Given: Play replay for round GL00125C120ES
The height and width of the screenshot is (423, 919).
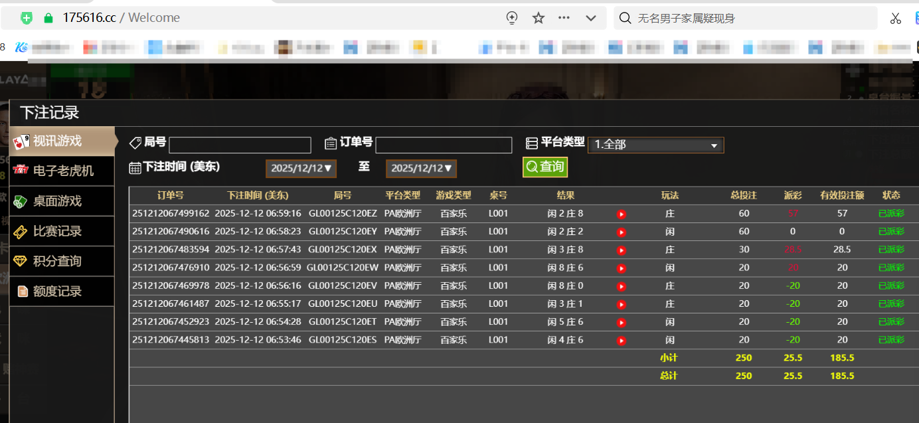Looking at the screenshot, I should tap(621, 340).
